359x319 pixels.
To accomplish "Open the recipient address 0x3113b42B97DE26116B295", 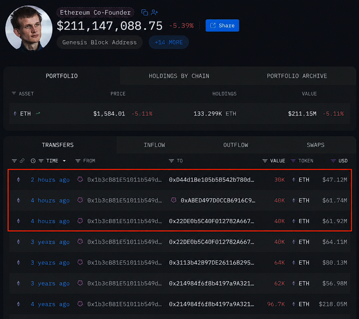I will point(211,263).
